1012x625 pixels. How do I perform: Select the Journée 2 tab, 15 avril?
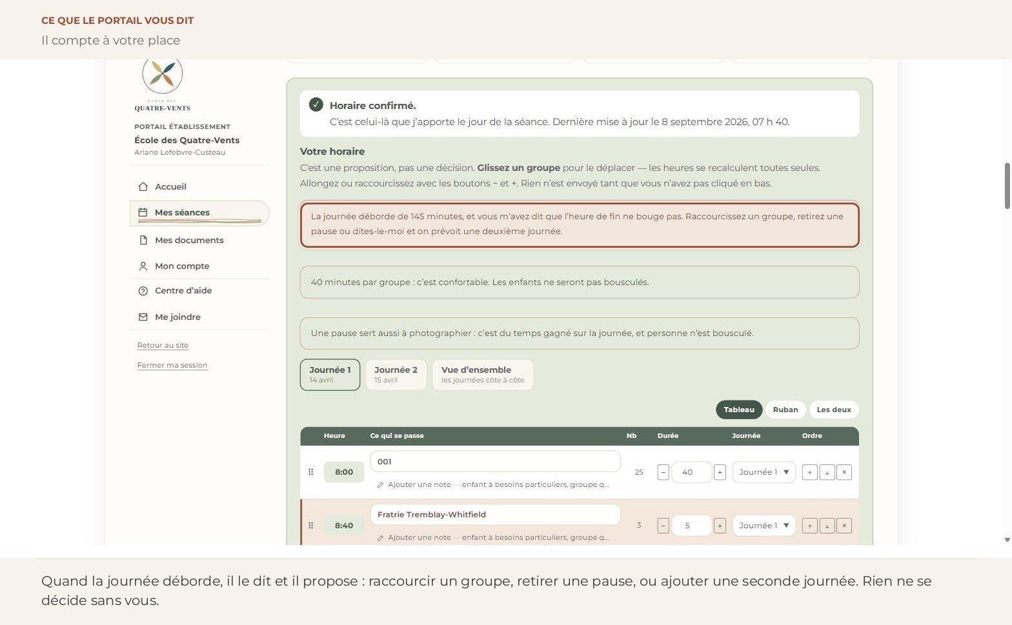[396, 375]
